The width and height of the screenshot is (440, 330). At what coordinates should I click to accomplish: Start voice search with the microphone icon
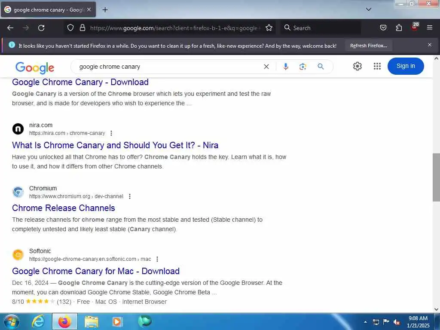(286, 67)
